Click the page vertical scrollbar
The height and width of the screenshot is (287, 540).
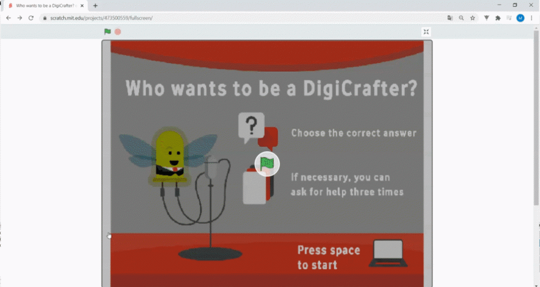tap(536, 118)
